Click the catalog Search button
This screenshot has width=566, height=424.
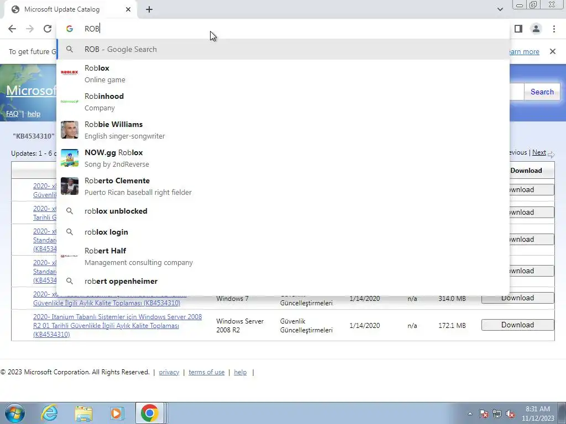pyautogui.click(x=542, y=92)
